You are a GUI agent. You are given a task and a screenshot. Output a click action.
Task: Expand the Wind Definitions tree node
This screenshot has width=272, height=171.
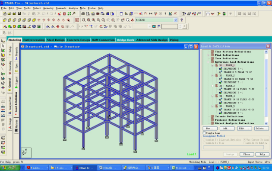(208, 55)
